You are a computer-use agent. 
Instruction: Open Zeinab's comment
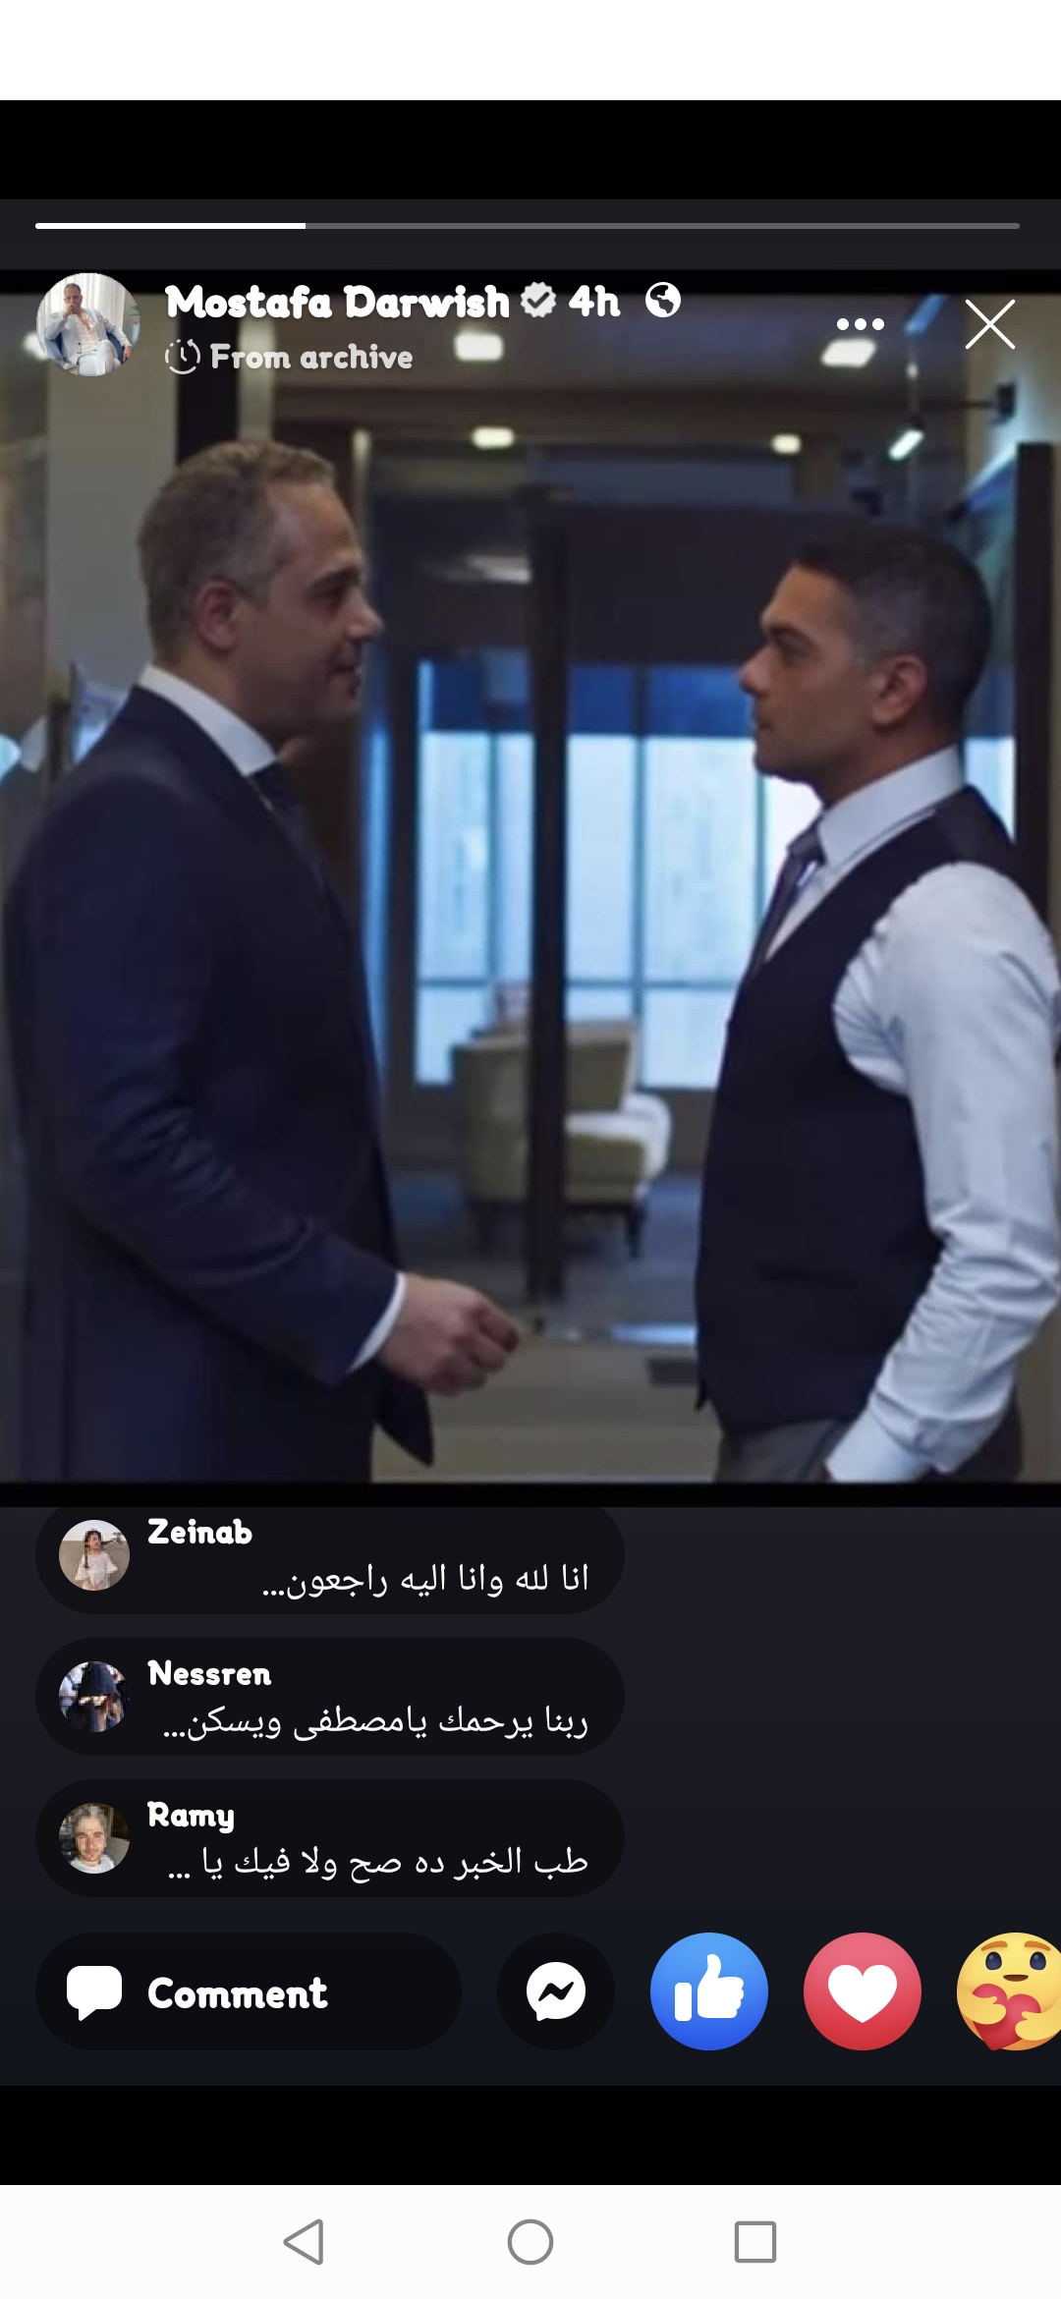pyautogui.click(x=330, y=1556)
